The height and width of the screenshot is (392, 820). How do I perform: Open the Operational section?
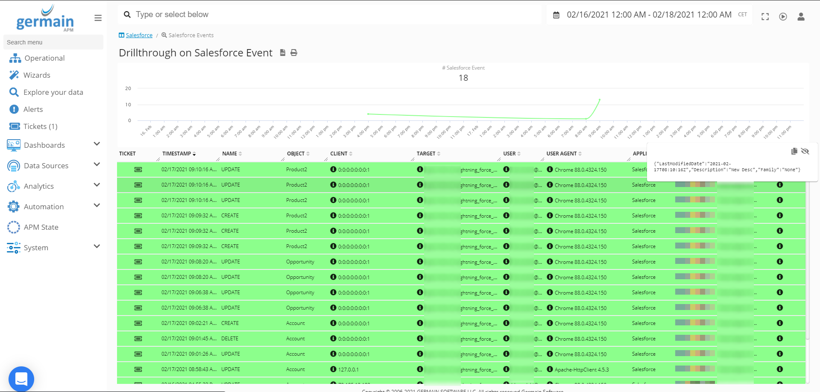44,58
